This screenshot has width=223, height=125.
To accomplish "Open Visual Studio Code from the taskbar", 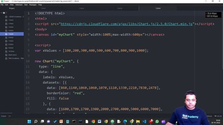I will pos(144,122).
